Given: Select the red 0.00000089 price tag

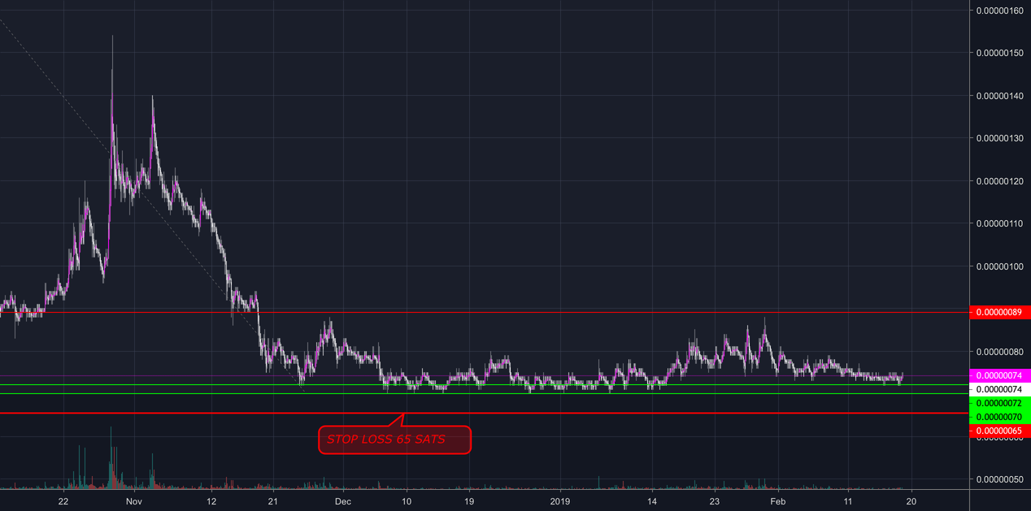Looking at the screenshot, I should click(1001, 312).
